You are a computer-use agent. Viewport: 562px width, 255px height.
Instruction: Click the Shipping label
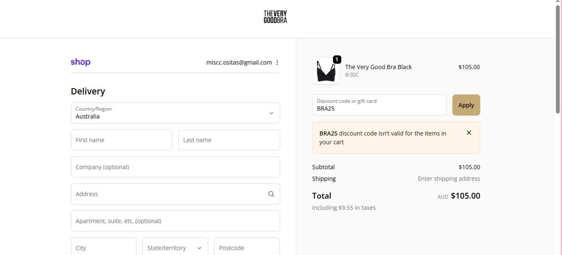click(324, 179)
